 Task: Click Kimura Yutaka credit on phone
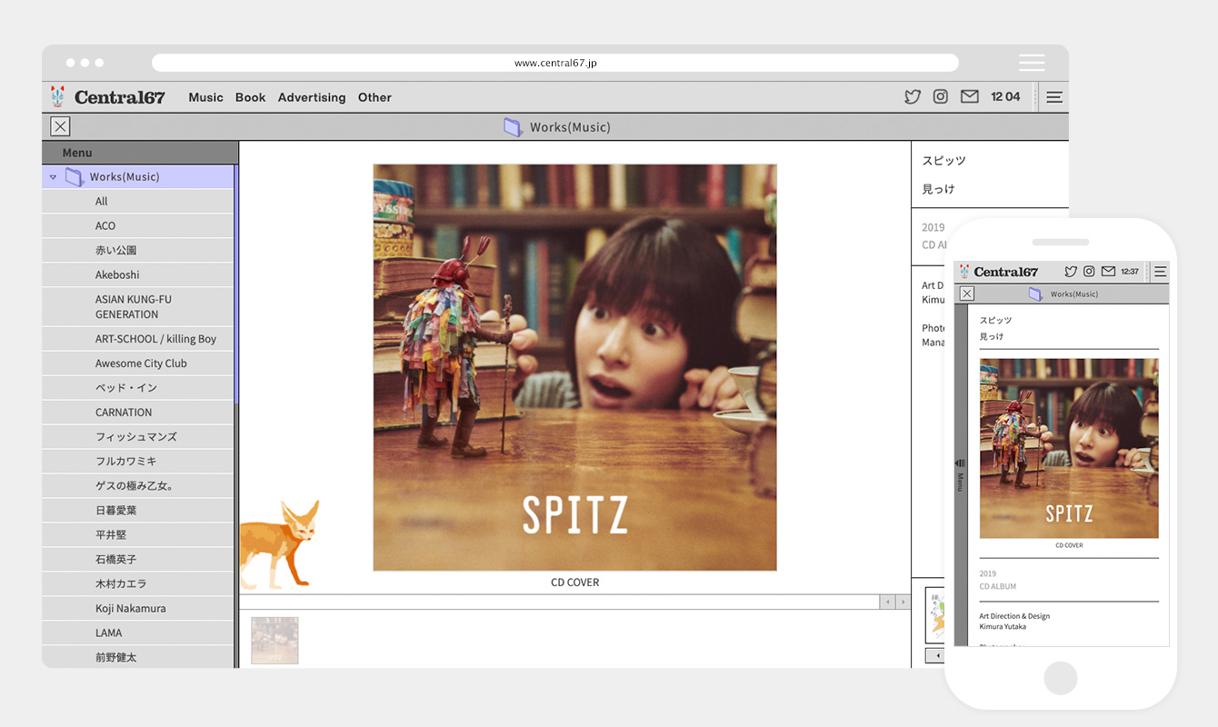[1003, 626]
